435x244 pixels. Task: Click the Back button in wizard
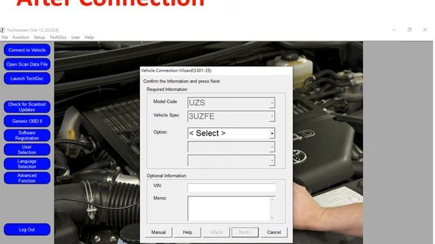pos(216,232)
